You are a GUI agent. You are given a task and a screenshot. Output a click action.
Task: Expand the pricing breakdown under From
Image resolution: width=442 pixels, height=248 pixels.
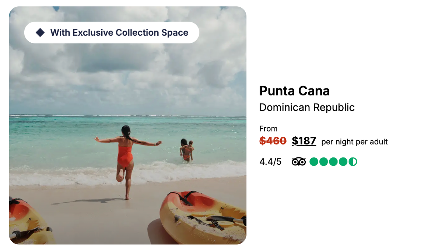(x=269, y=129)
